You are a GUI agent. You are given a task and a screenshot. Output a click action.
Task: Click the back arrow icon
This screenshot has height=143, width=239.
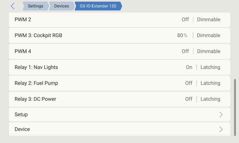13,6
